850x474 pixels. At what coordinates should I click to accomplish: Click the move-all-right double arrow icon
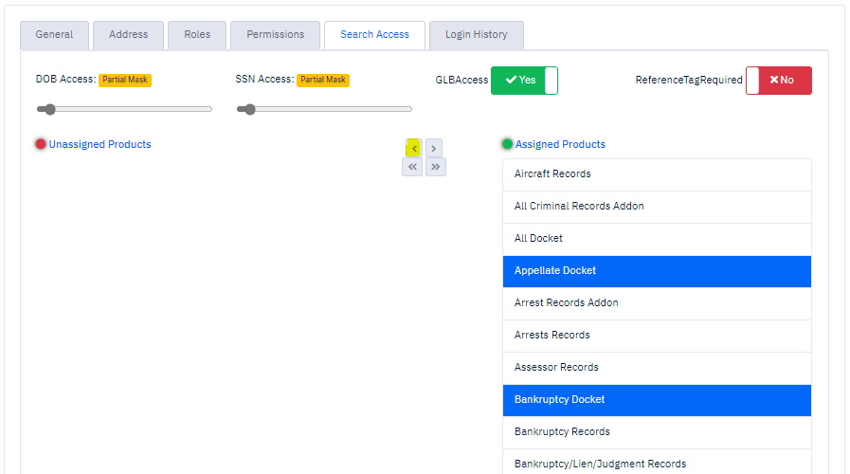pyautogui.click(x=435, y=167)
